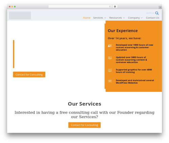Click the browser address bar
Image resolution: width=169 pixels, height=143 pixels.
click(80, 7)
